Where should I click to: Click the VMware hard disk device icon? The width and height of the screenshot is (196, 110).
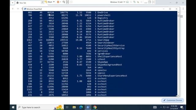click(x=127, y=2)
